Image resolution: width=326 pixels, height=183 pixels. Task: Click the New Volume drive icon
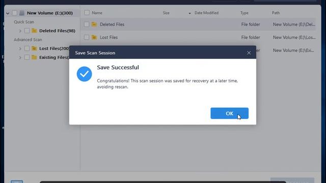coord(22,13)
